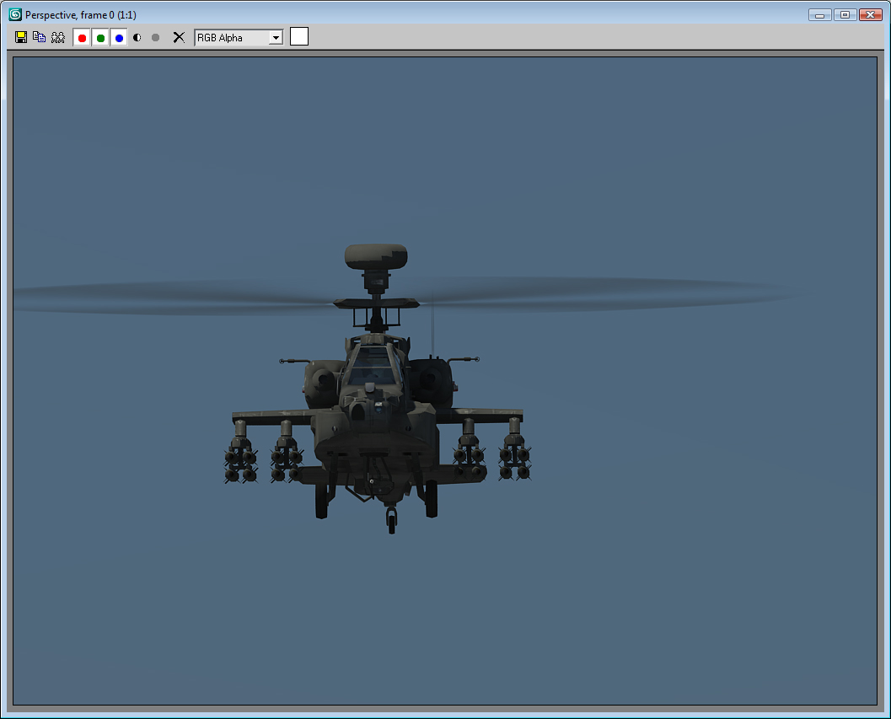Enable the monochrome display button
Image resolution: width=891 pixels, height=719 pixels.
pos(155,38)
